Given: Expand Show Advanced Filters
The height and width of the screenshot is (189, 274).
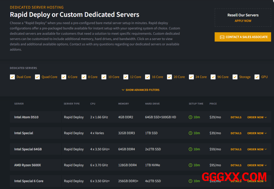Looking at the screenshot, I should [x=140, y=90].
